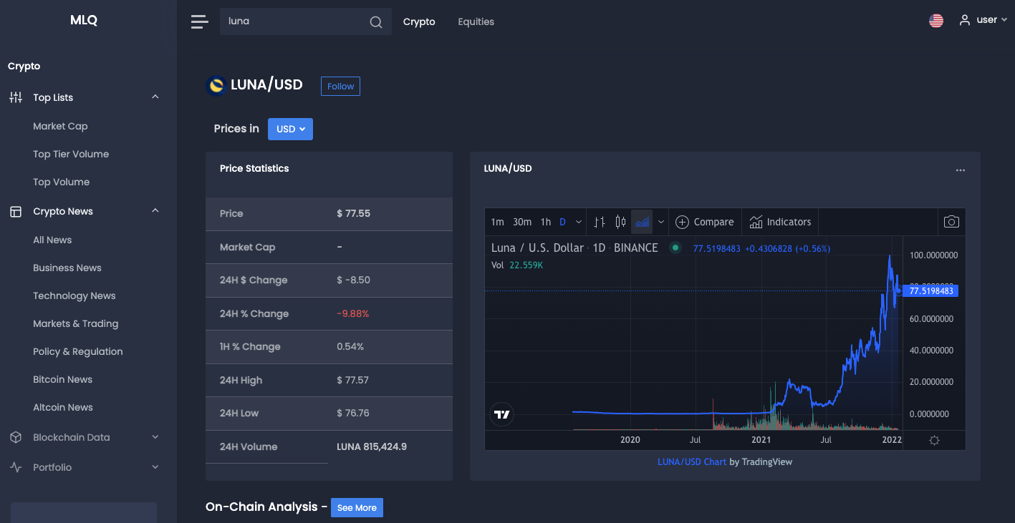Image resolution: width=1015 pixels, height=523 pixels.
Task: Open the hamburger menu icon
Action: coord(199,21)
